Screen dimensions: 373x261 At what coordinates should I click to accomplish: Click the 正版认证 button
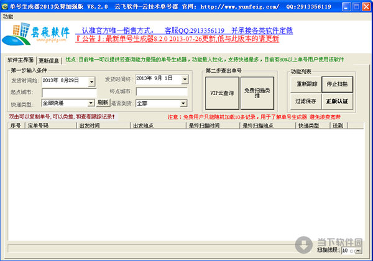point(337,101)
